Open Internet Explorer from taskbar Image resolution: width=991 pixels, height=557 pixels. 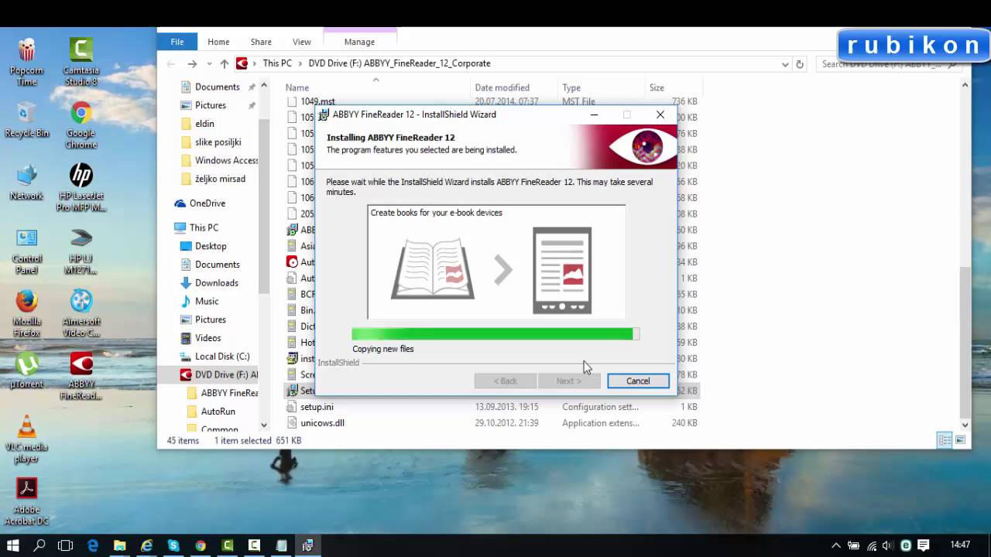click(146, 545)
